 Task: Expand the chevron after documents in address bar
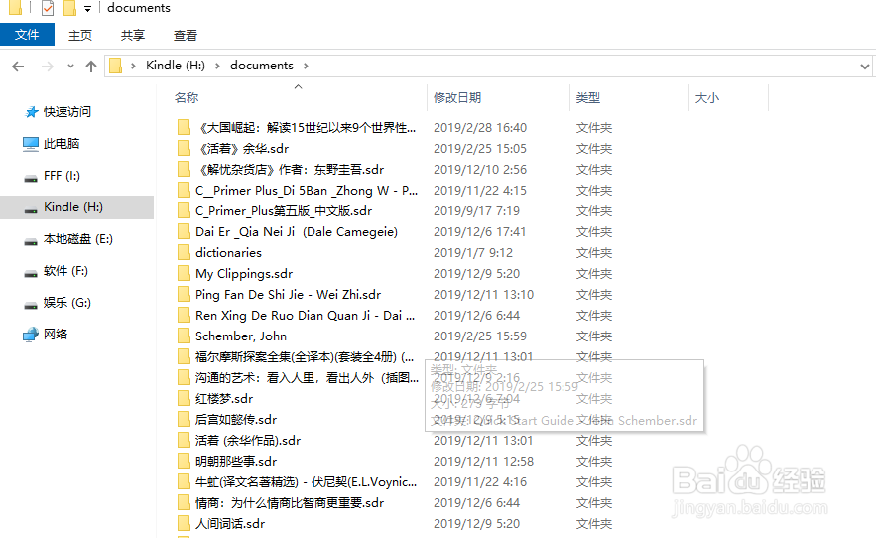[x=306, y=66]
